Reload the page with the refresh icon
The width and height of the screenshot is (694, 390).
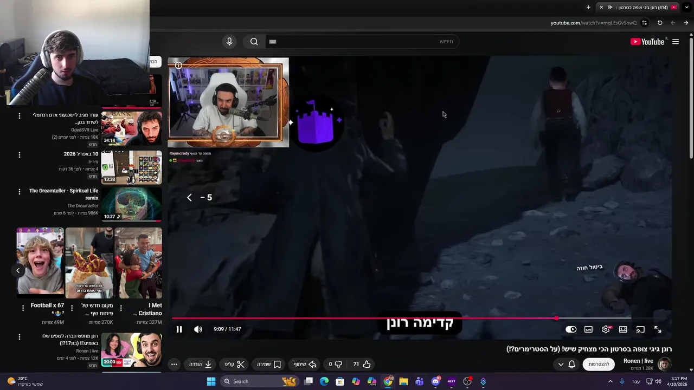point(660,23)
